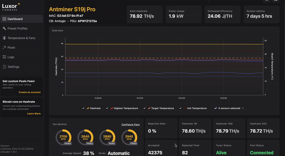Viewport: 285px width, 156px height.
Task: Click the Hashrate legend line icon
Action: coord(88,108)
